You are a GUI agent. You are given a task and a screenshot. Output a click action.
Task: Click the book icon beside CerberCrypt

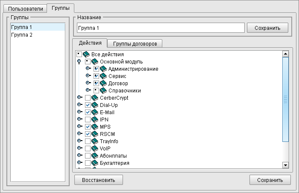[x=95, y=98]
